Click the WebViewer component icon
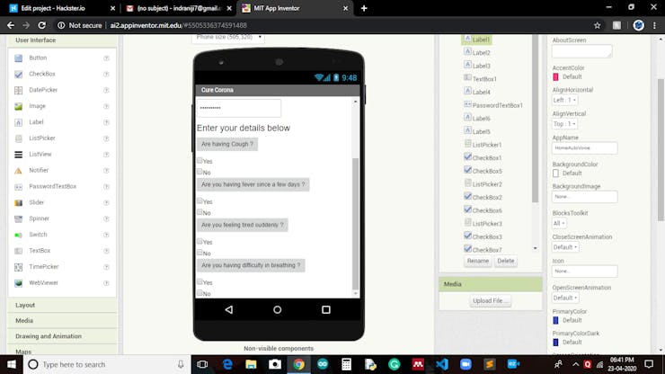Viewport: 665px width, 374px height. (x=18, y=283)
